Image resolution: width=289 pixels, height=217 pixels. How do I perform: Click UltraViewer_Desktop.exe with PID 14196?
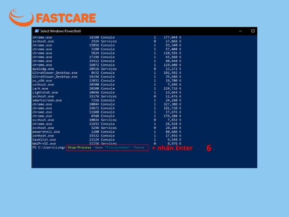coord(55,77)
